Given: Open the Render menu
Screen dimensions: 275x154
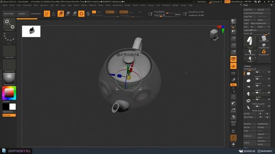Looking at the screenshot, I should (128, 5).
